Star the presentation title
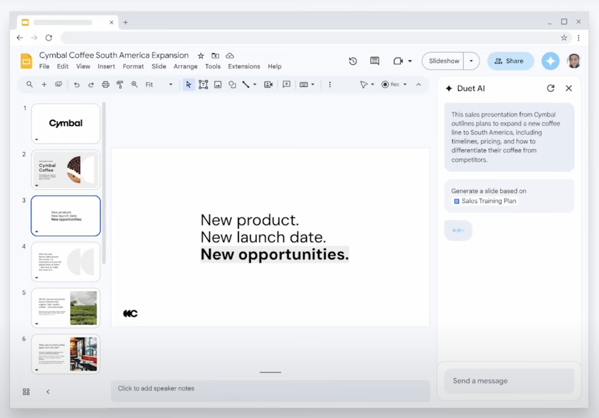 pyautogui.click(x=201, y=56)
